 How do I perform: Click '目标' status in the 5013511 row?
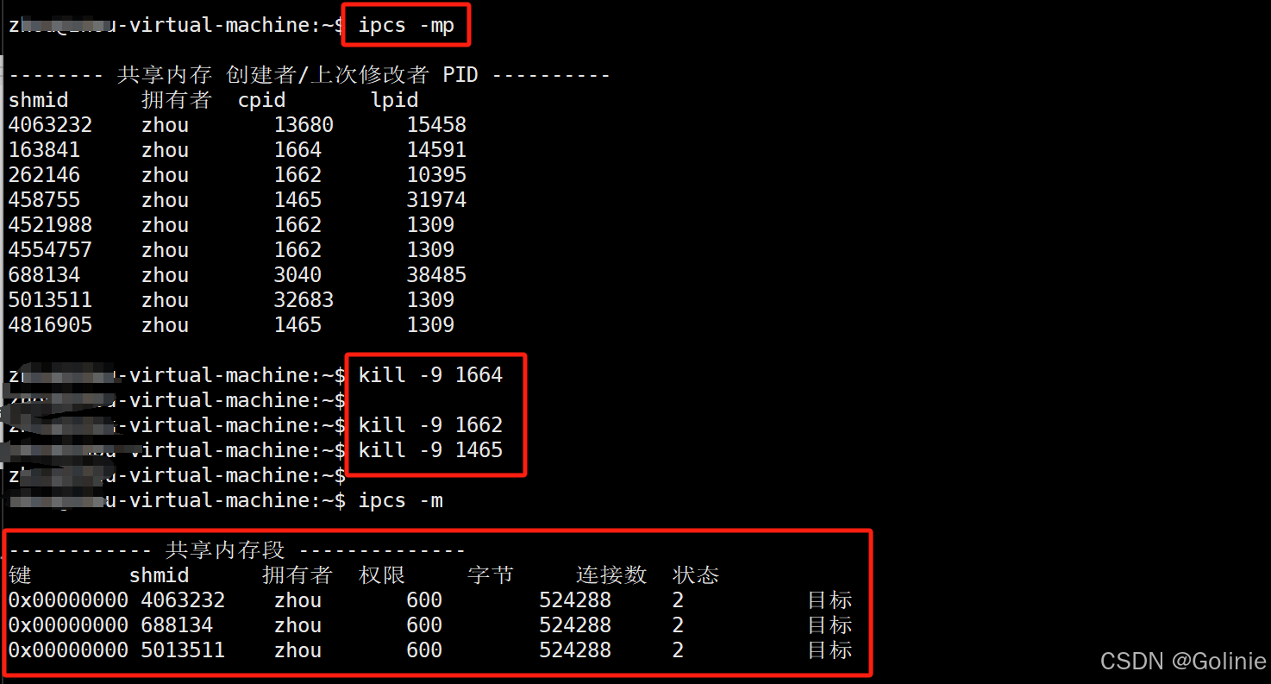pos(830,649)
